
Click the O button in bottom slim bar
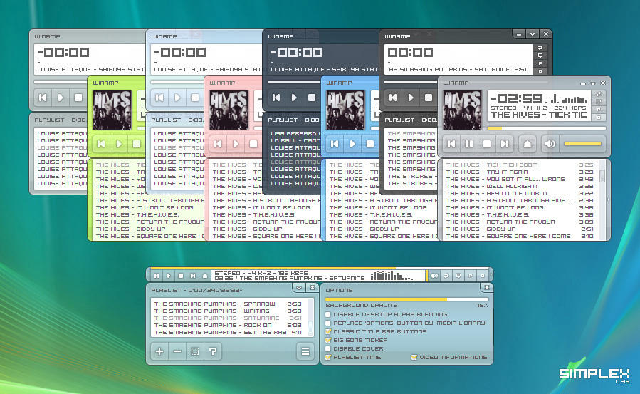click(483, 276)
